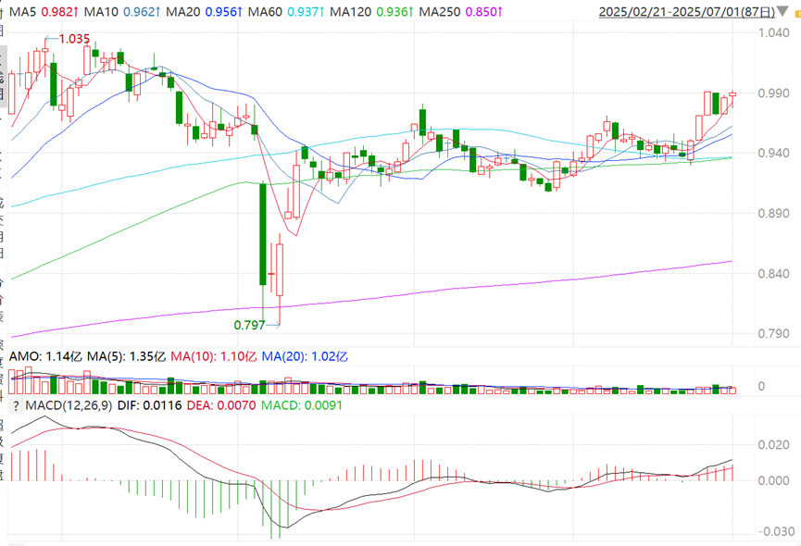Click the volume MA(20): 1.02亿 label

click(305, 356)
